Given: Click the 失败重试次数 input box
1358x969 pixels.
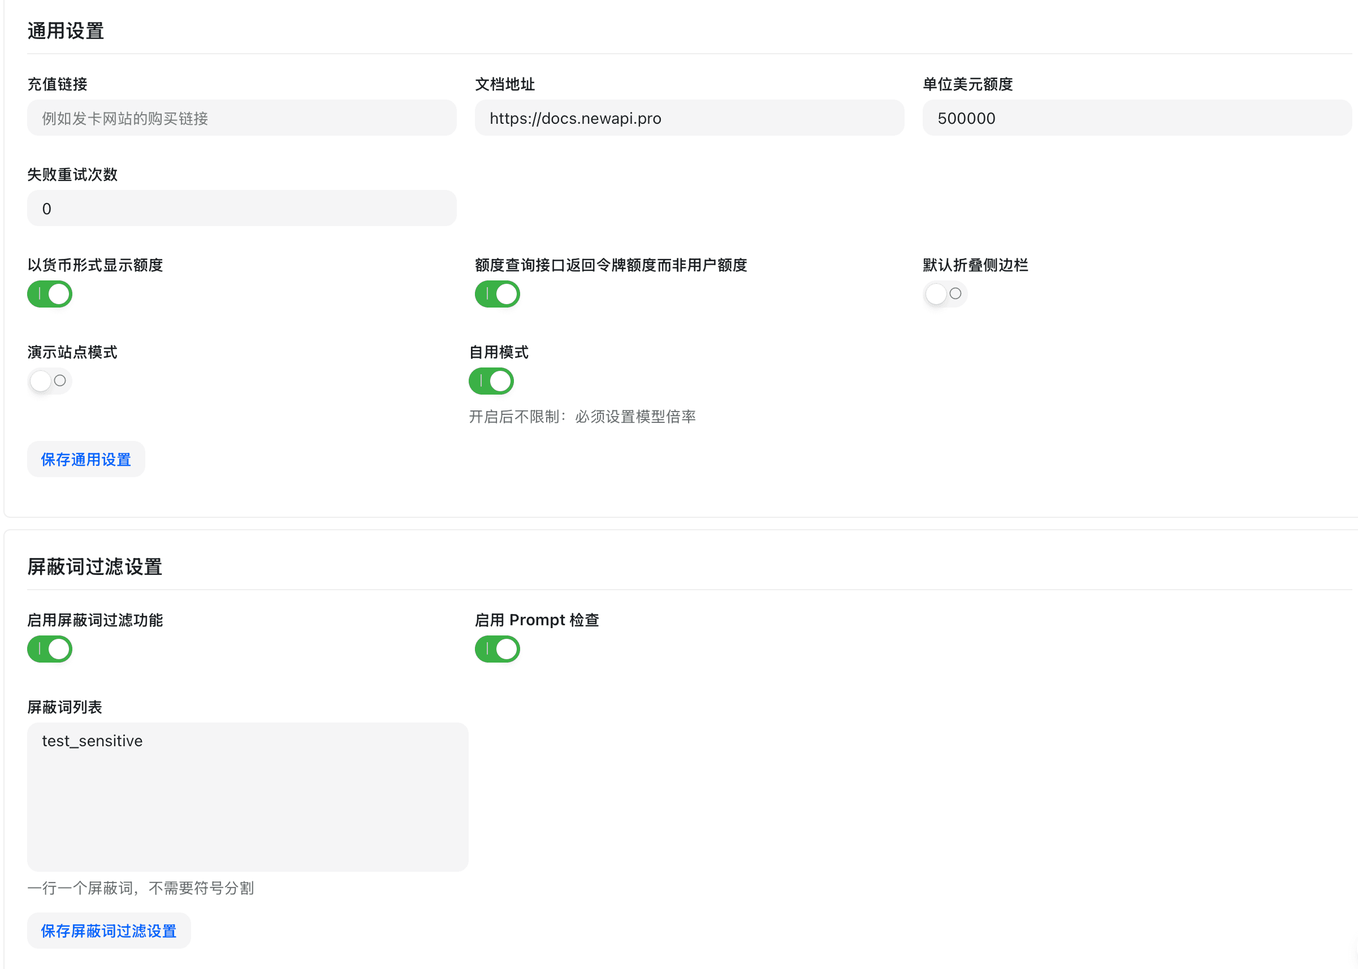Looking at the screenshot, I should coord(241,208).
